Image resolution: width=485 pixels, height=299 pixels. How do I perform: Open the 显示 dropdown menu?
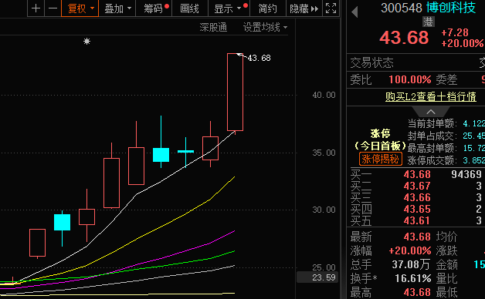(x=229, y=8)
